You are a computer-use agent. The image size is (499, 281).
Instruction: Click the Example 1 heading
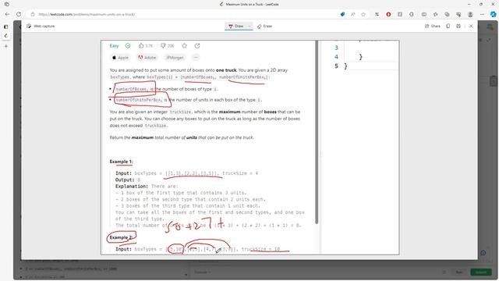(x=122, y=162)
